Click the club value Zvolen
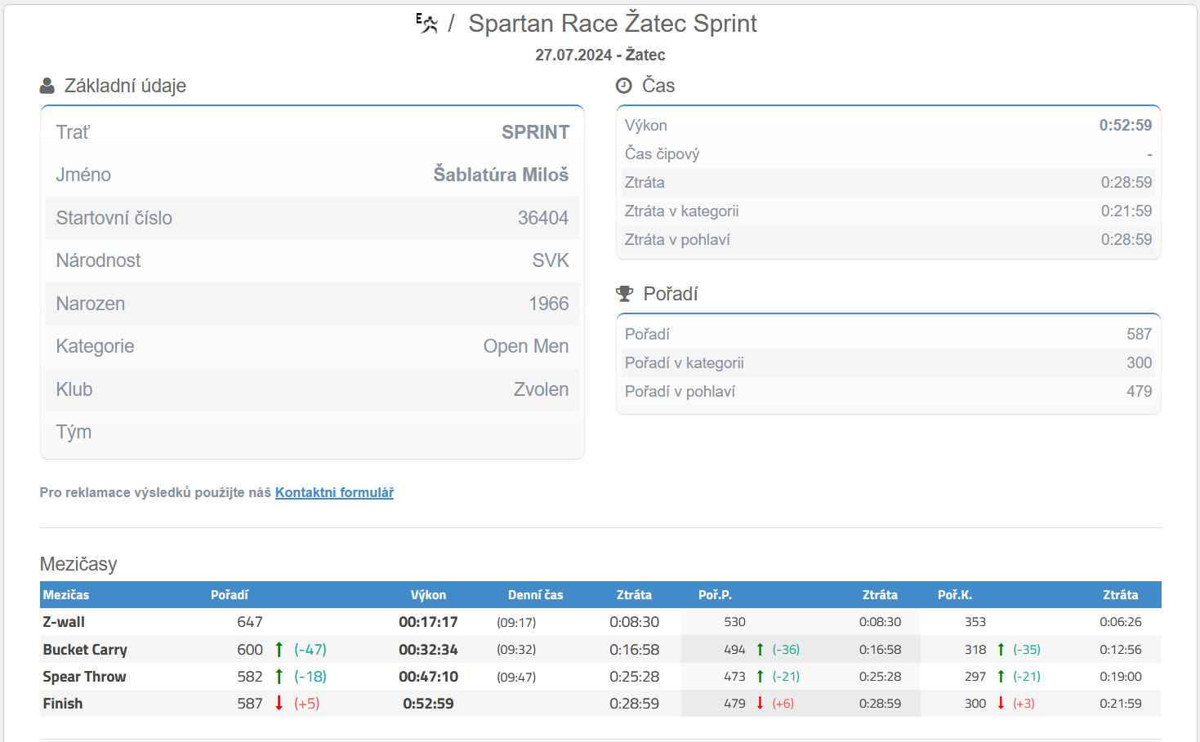This screenshot has height=742, width=1200. click(x=541, y=389)
